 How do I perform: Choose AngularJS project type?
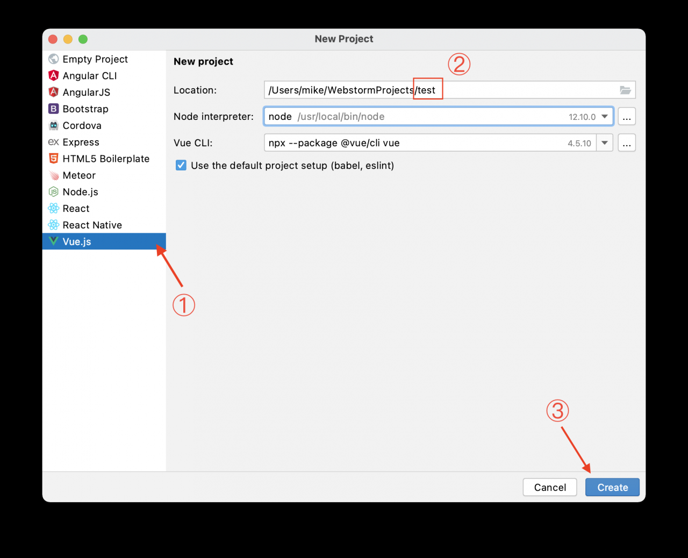tap(104, 92)
